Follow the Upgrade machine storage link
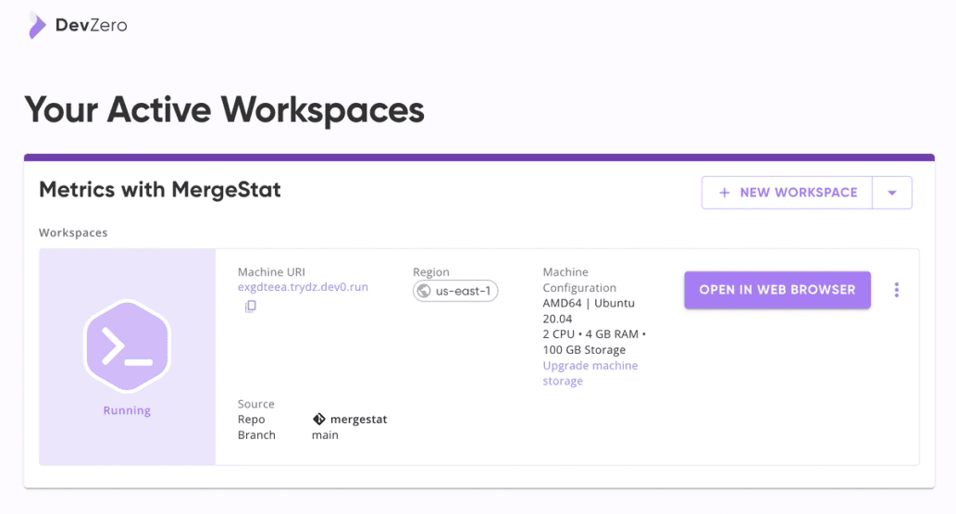 point(590,373)
